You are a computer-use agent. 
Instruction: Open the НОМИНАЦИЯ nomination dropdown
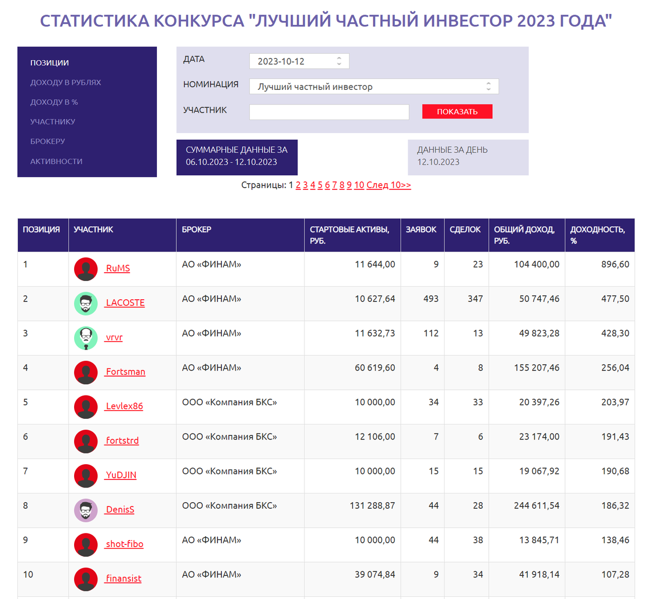click(x=373, y=86)
